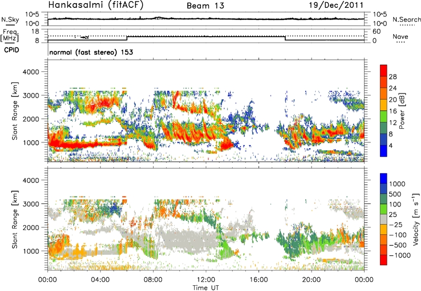Click the '18' tick on the Freq axis
The height and width of the screenshot is (291, 421).
[x=35, y=32]
